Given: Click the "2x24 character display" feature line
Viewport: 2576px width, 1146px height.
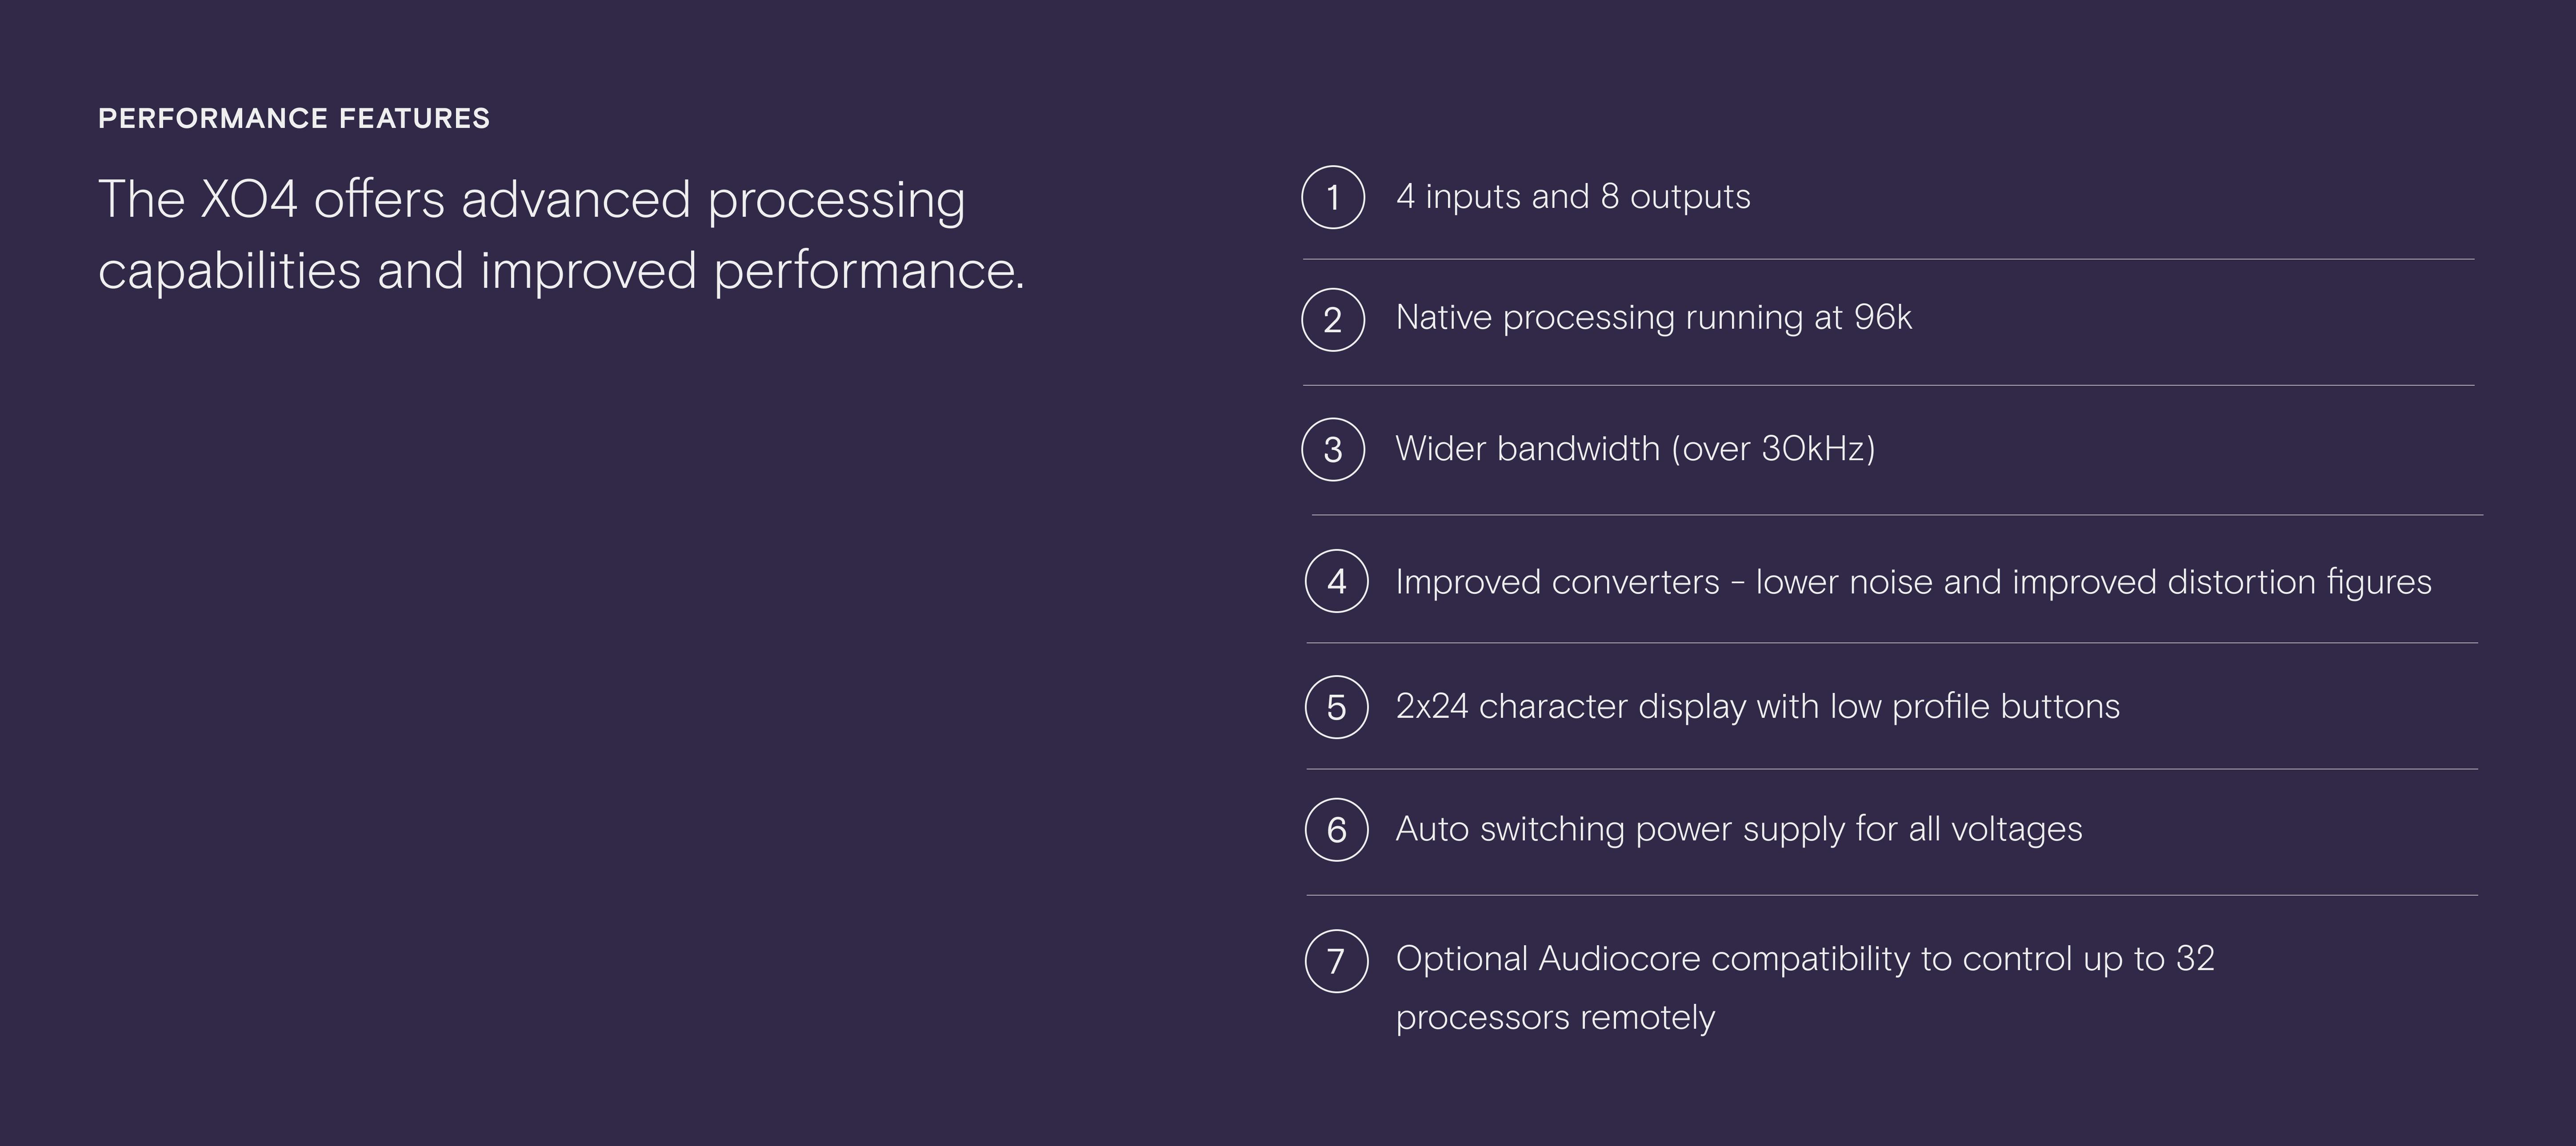Looking at the screenshot, I should [1757, 706].
